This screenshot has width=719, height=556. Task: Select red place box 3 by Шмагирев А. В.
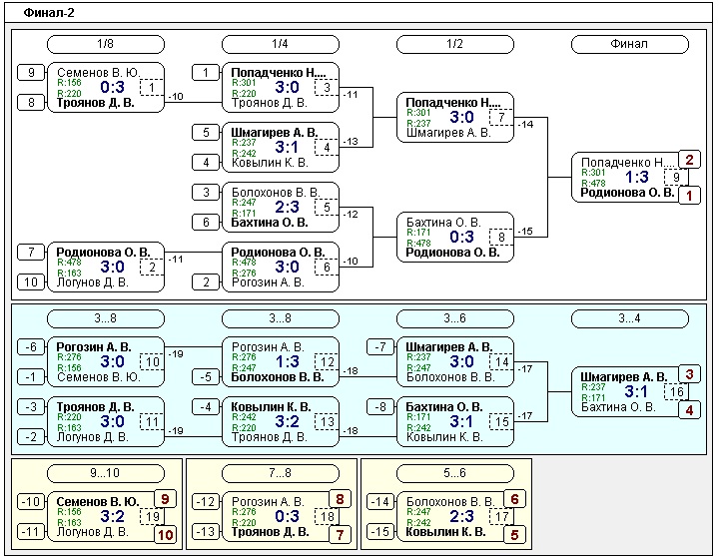click(x=690, y=374)
